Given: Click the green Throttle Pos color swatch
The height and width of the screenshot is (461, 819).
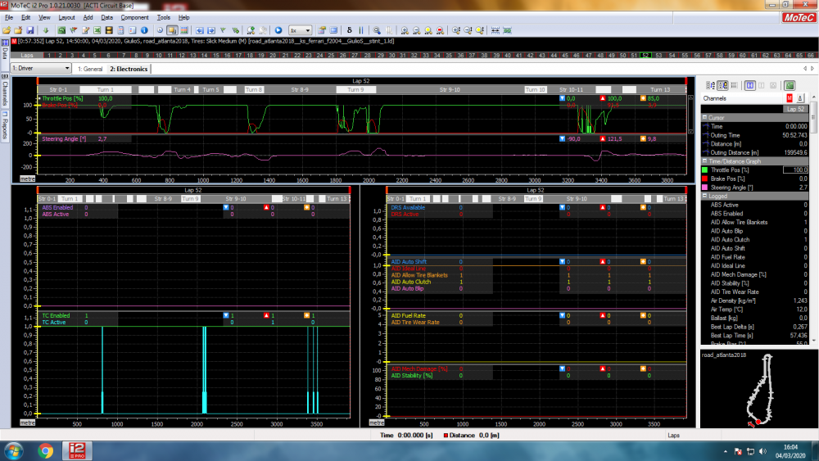Looking at the screenshot, I should (x=704, y=169).
